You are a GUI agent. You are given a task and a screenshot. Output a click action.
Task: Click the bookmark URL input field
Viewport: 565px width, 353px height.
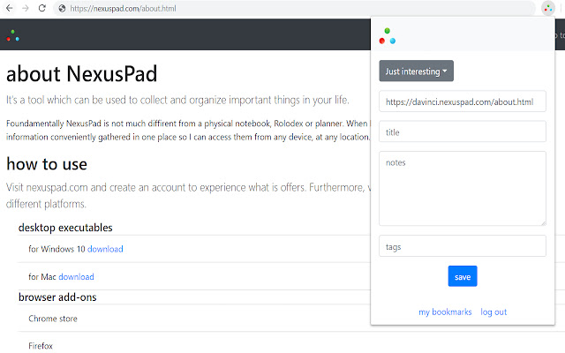(463, 101)
